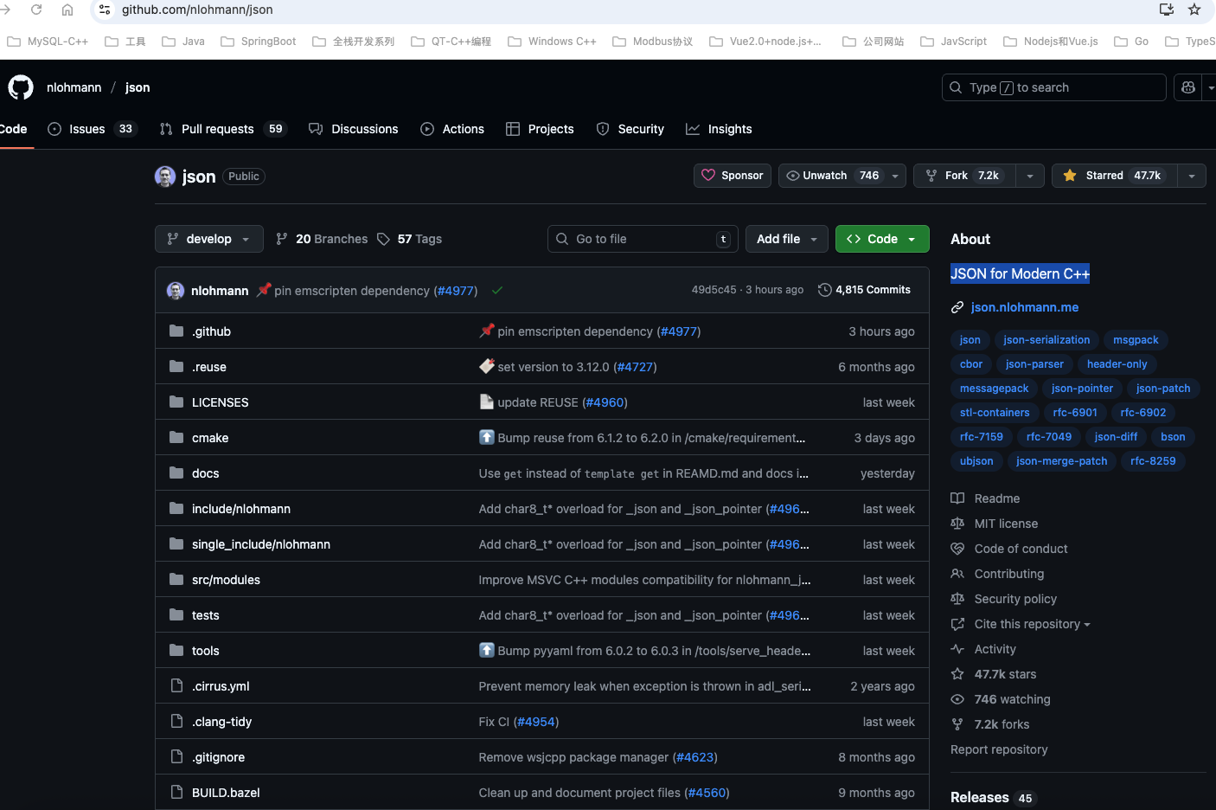Click the Code of conduct icon
Image resolution: width=1216 pixels, height=810 pixels.
click(x=957, y=549)
